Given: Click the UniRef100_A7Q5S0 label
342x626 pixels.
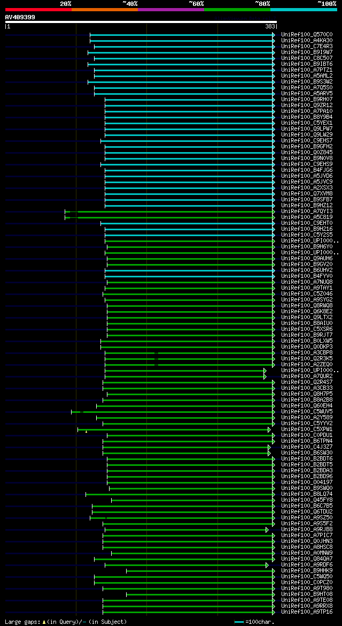Looking at the screenshot, I should (x=307, y=87).
